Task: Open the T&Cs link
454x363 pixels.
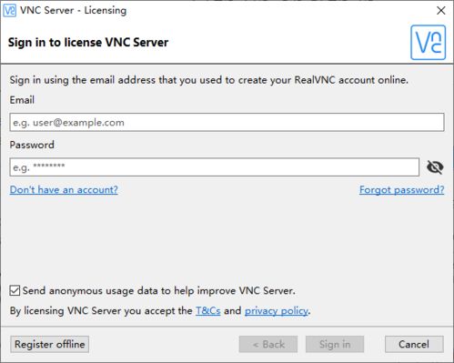Action: 208,310
